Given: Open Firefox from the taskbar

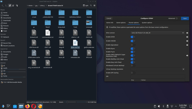Looking at the screenshot, I should (27, 106).
